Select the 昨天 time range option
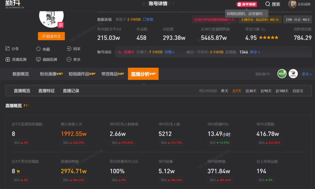This screenshot has width=315, height=189. click(x=225, y=91)
